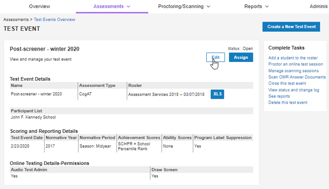This screenshot has height=189, width=329.
Task: Click the None ability scores value
Action: point(168,146)
